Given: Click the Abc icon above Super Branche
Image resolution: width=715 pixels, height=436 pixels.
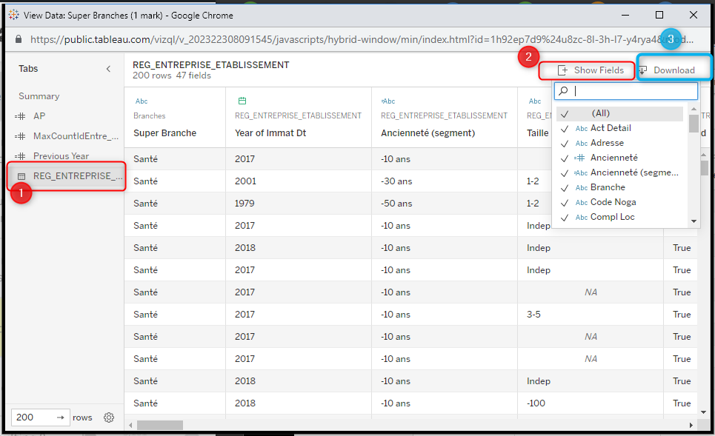Looking at the screenshot, I should point(142,101).
